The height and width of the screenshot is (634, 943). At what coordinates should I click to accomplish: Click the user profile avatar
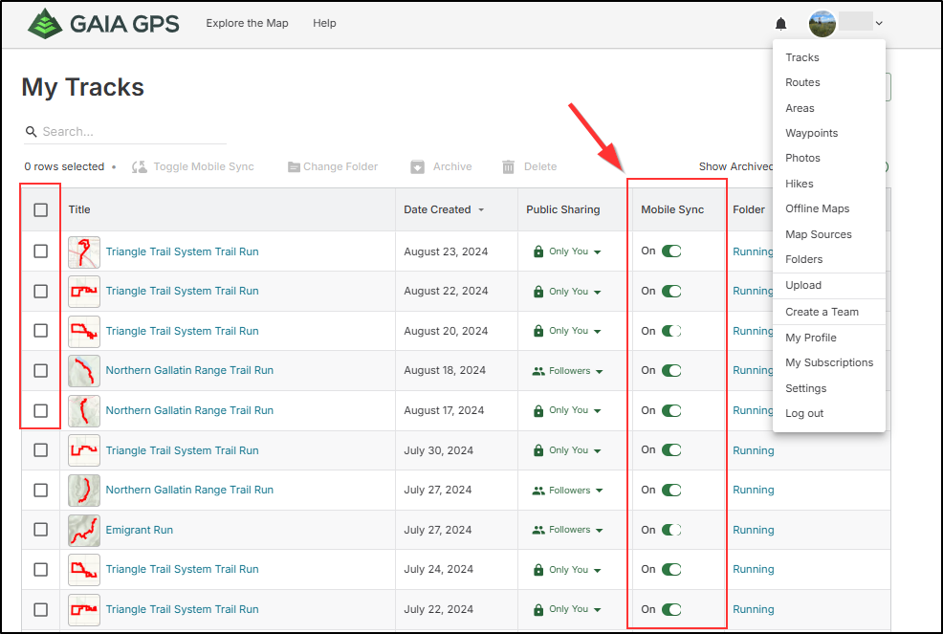click(822, 24)
